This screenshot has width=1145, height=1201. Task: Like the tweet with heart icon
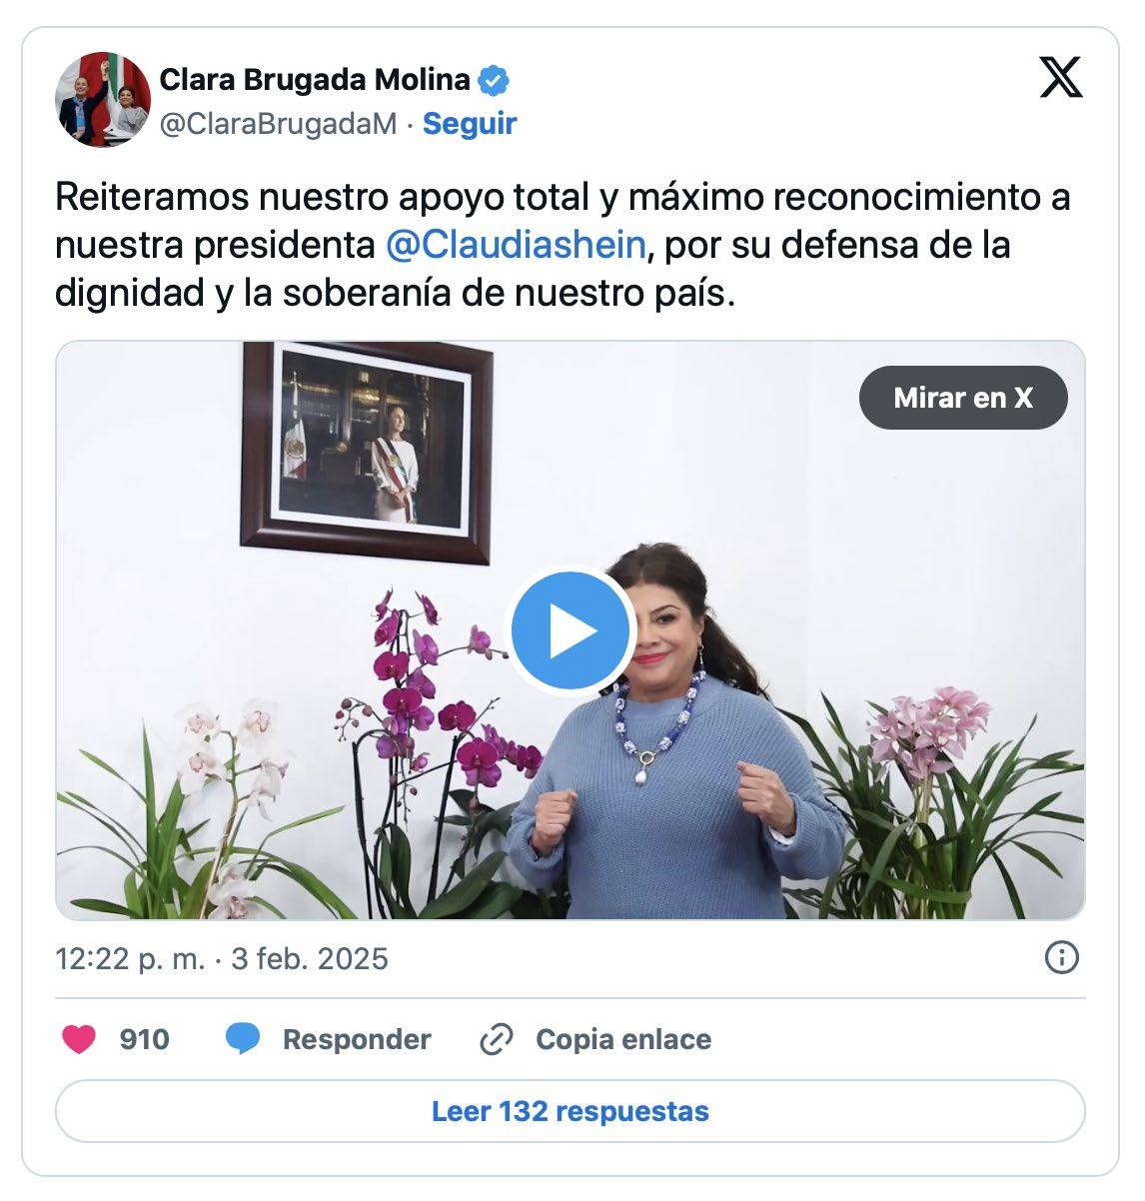79,1039
